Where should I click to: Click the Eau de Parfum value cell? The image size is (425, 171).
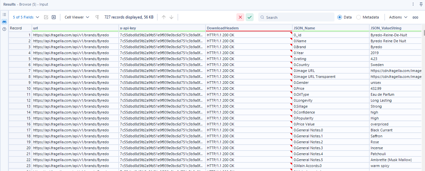click(x=395, y=94)
